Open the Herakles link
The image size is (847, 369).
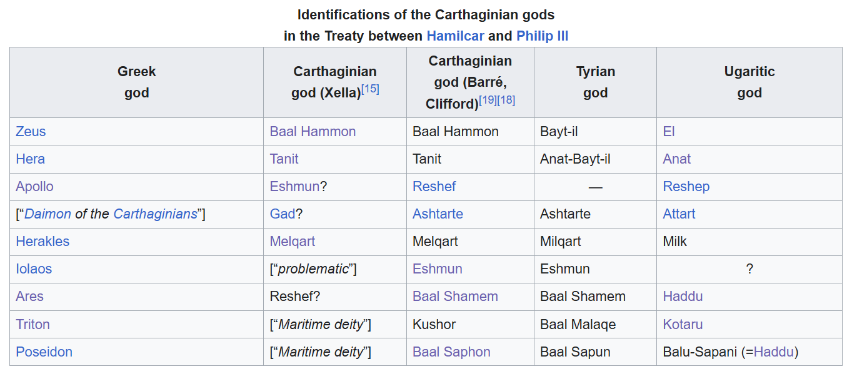[43, 242]
